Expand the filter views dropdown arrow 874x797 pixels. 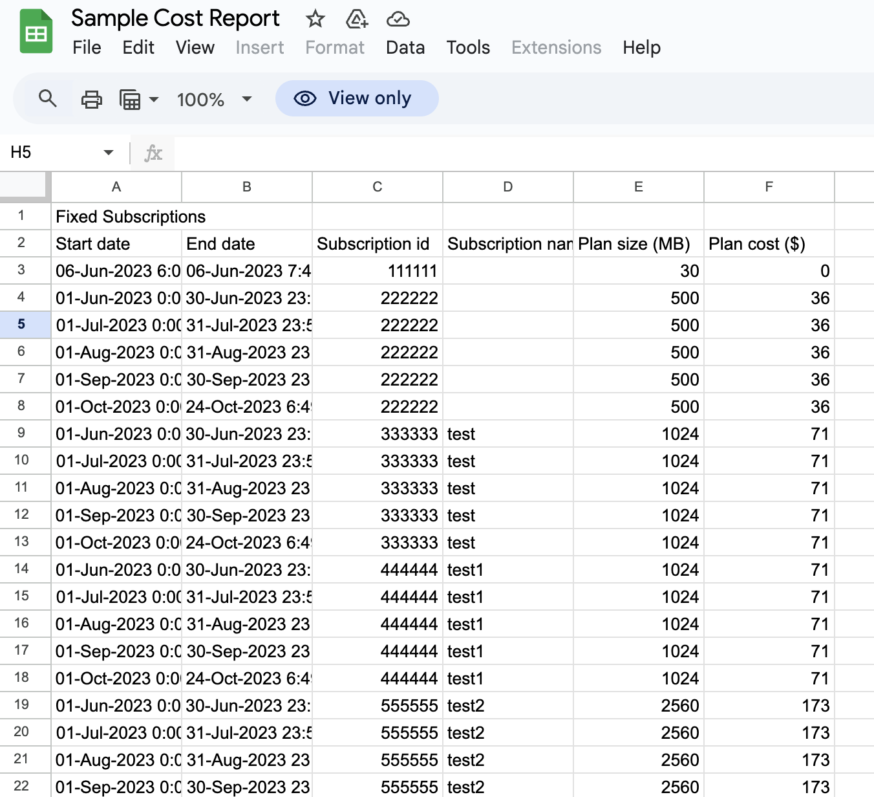pos(154,100)
